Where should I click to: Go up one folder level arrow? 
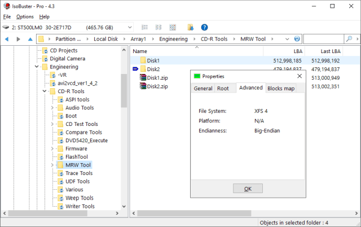(x=30, y=39)
